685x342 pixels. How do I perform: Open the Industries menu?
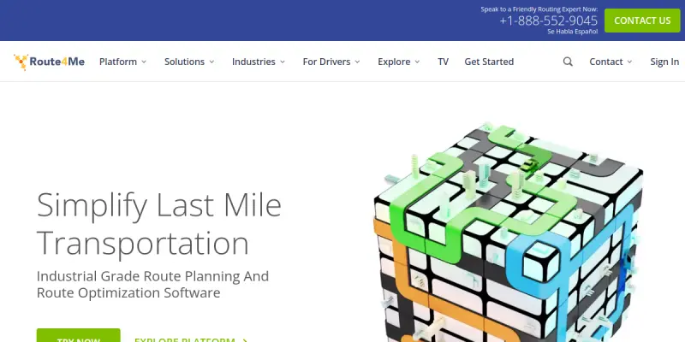(x=253, y=62)
